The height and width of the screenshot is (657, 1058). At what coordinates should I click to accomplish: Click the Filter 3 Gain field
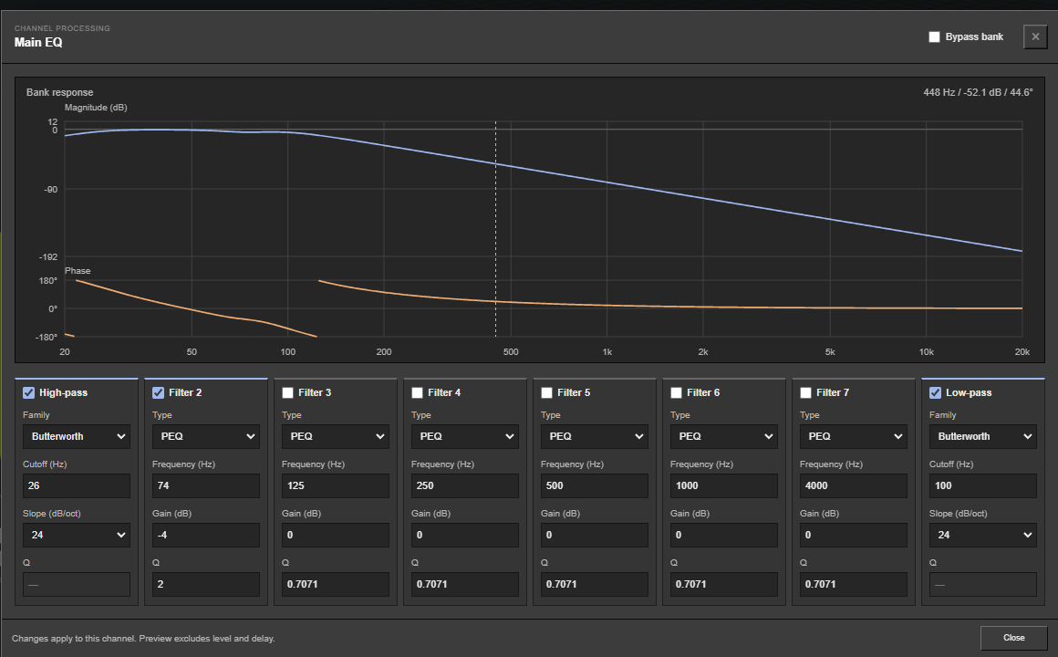tap(336, 535)
